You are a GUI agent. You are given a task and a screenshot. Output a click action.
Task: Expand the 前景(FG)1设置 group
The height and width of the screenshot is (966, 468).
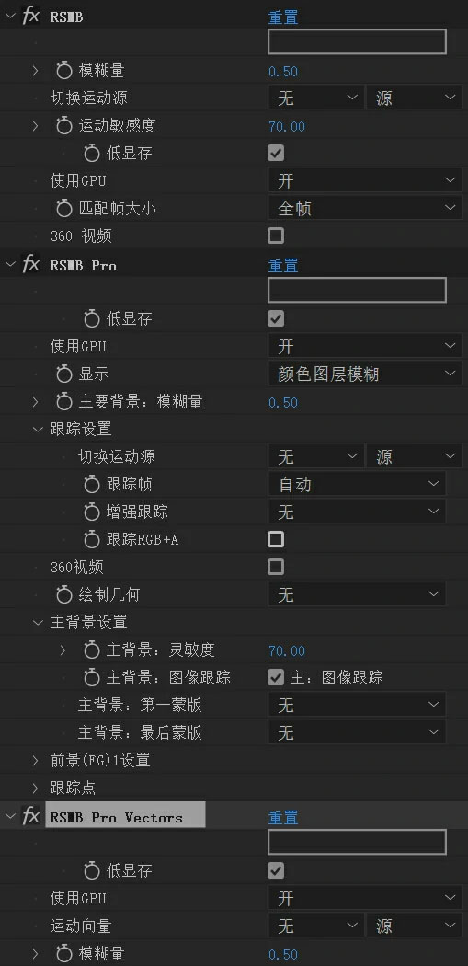tap(36, 760)
